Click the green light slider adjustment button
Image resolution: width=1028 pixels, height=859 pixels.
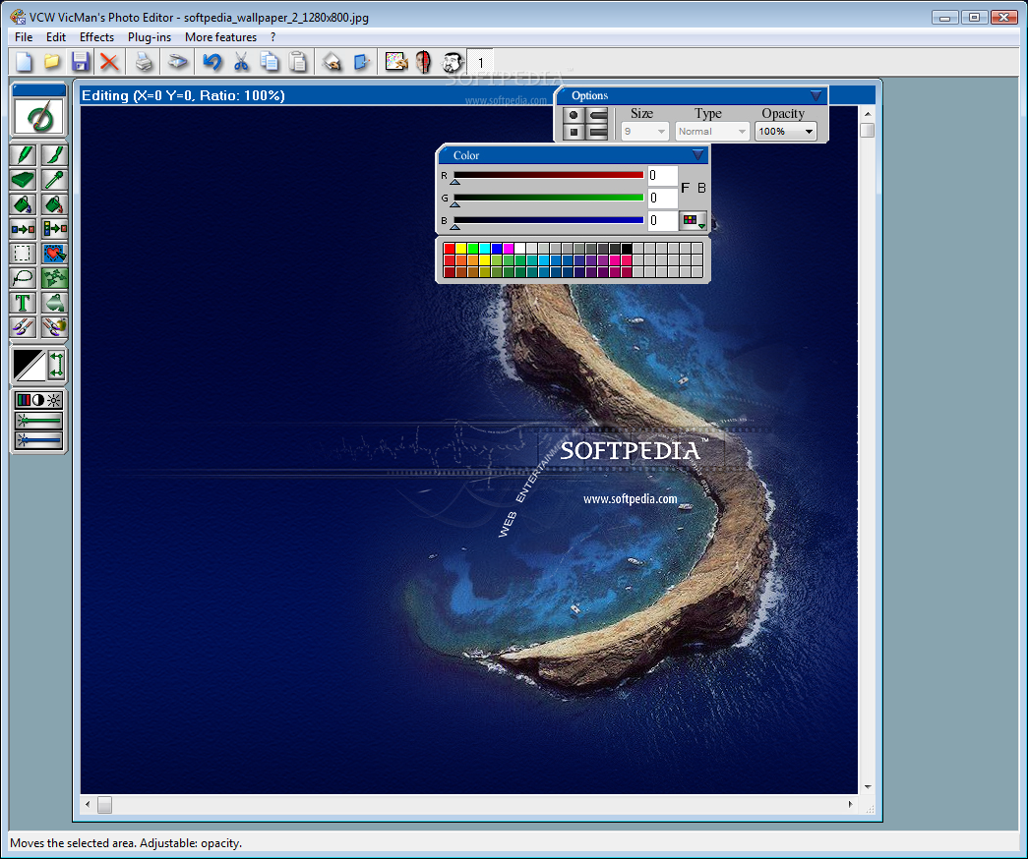(38, 420)
